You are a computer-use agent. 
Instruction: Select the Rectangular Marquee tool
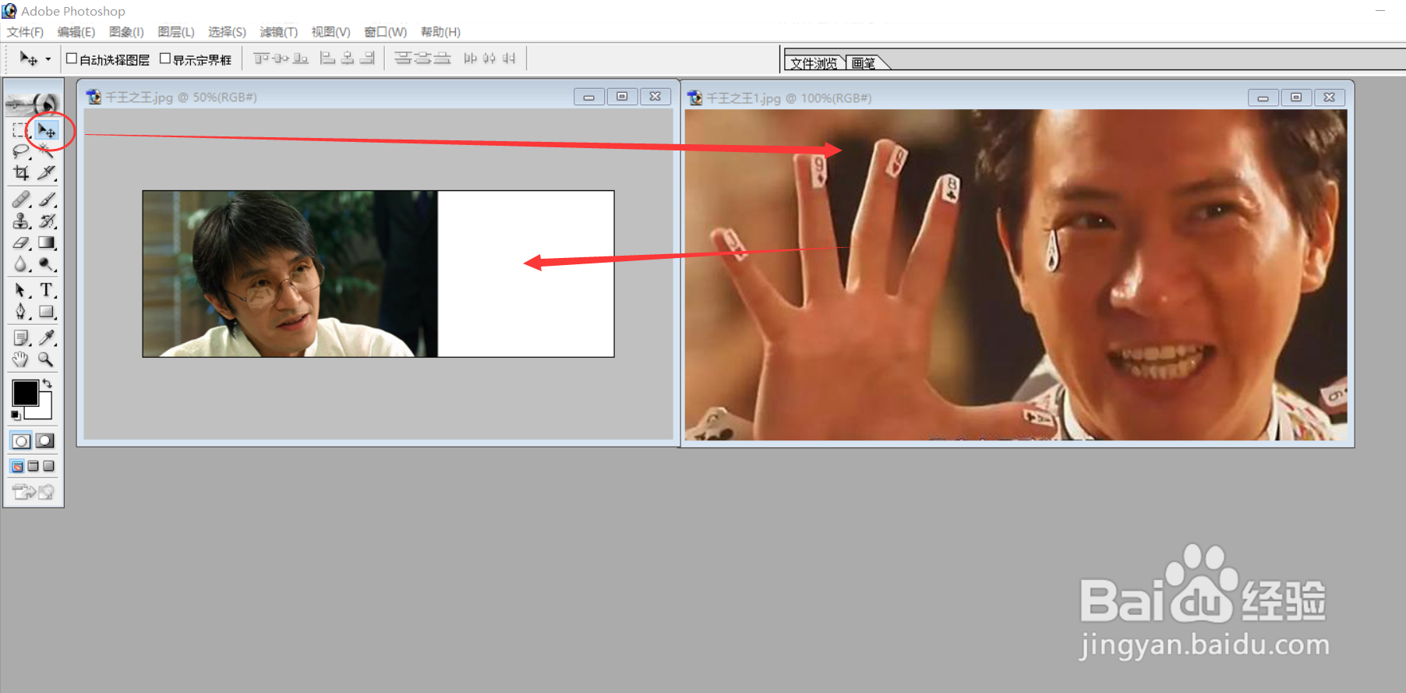[x=20, y=130]
